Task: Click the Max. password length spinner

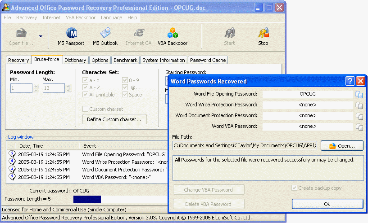Action: pos(68,88)
